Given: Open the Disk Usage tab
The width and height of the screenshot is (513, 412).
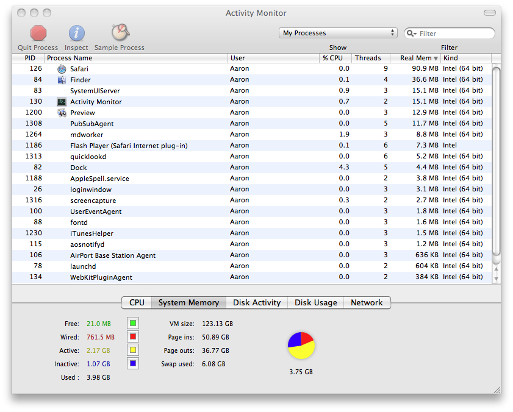Looking at the screenshot, I should point(316,302).
